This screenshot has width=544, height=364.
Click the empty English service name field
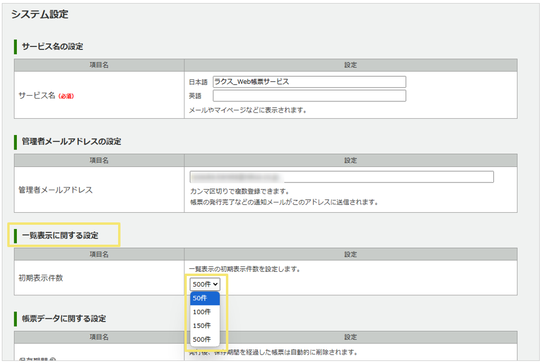(x=309, y=96)
